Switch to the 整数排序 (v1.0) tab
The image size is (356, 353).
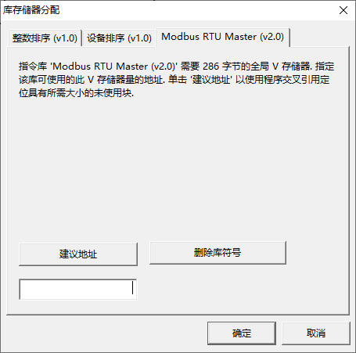(x=45, y=38)
